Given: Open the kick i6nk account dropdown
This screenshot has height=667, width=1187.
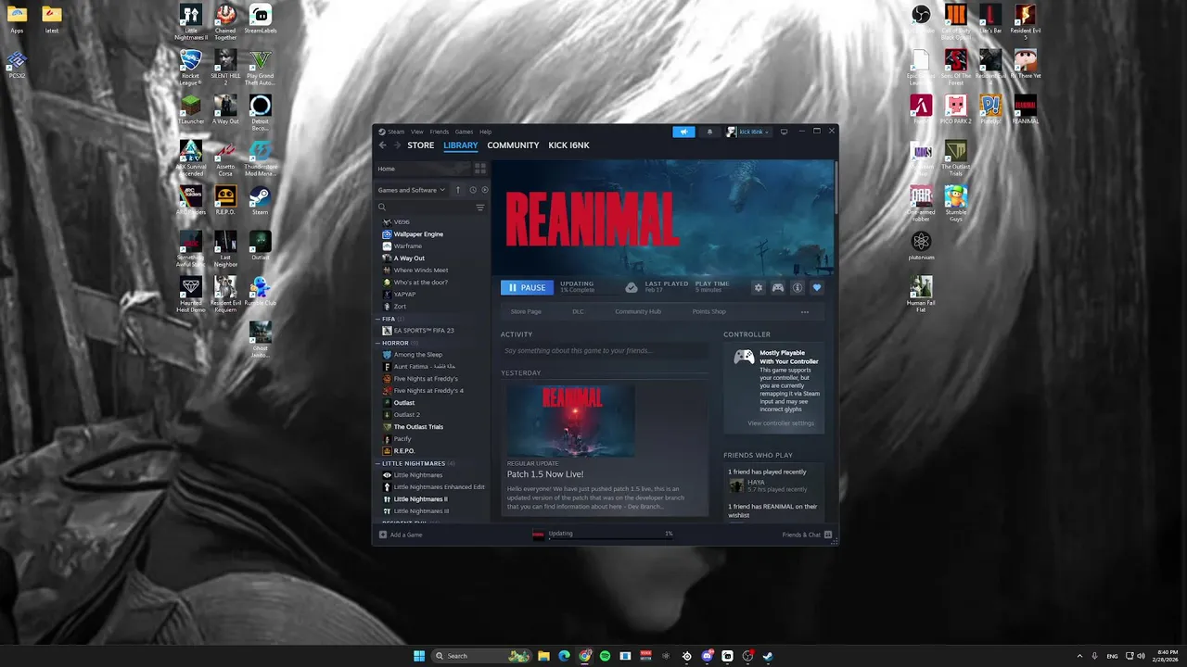Looking at the screenshot, I should pyautogui.click(x=748, y=132).
